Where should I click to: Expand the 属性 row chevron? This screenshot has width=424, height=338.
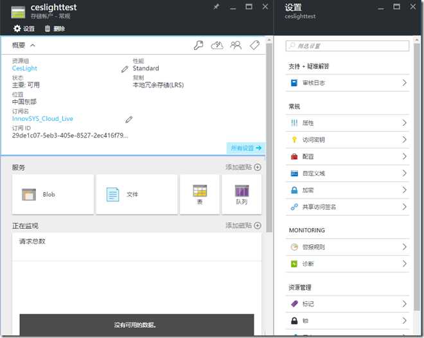pos(404,123)
